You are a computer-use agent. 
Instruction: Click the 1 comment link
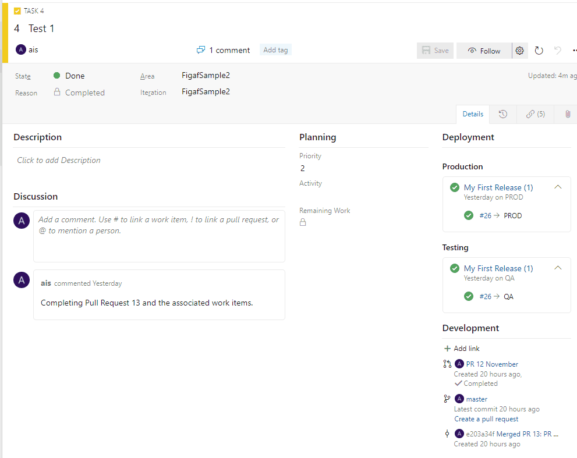[x=229, y=51]
